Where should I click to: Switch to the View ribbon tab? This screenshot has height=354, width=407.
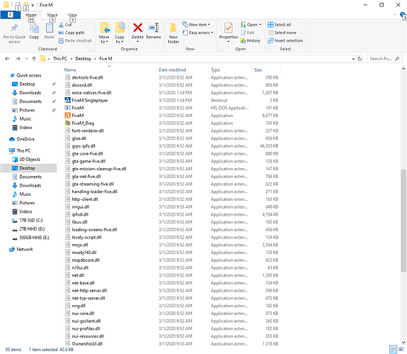(72, 15)
